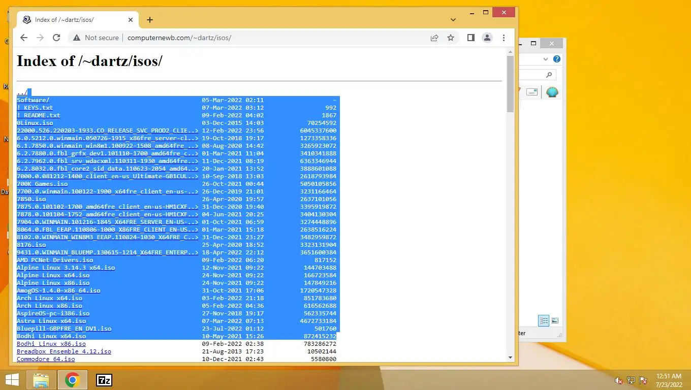Download Alpine_Linux_3.14.3_x64.iso
Image resolution: width=691 pixels, height=390 pixels.
point(66,268)
